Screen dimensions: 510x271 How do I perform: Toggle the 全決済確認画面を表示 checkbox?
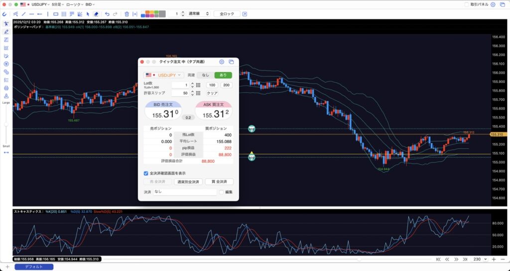click(146, 173)
